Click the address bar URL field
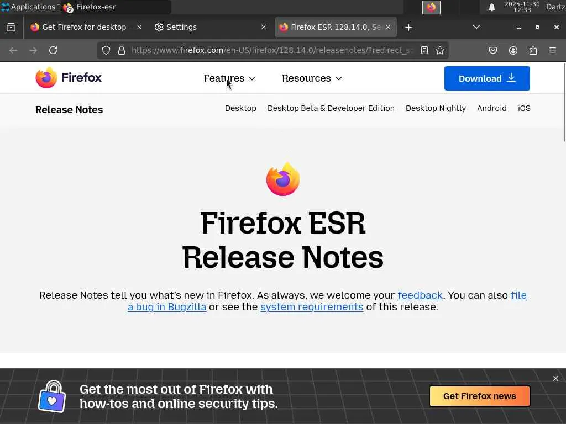Image resolution: width=566 pixels, height=424 pixels. [x=272, y=50]
